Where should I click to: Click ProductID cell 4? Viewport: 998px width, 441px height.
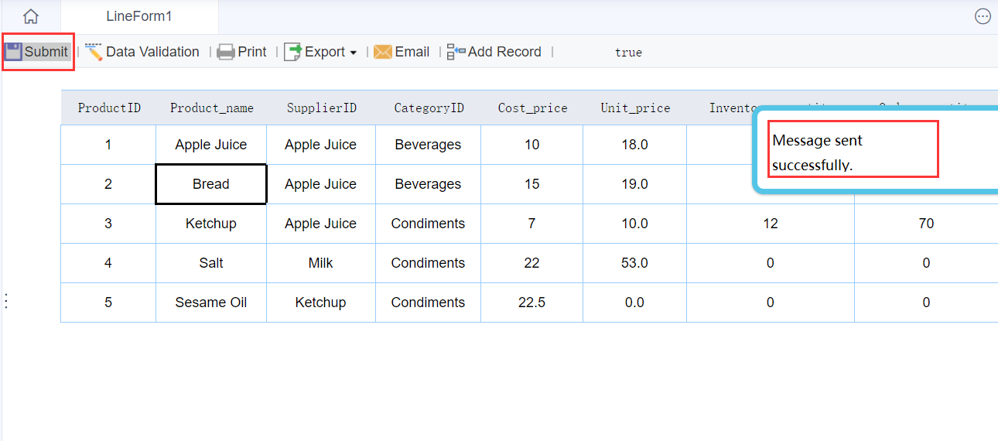(x=108, y=263)
